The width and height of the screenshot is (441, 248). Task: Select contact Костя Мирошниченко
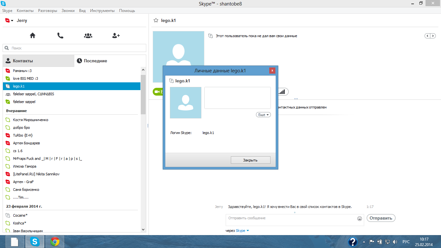pyautogui.click(x=72, y=120)
